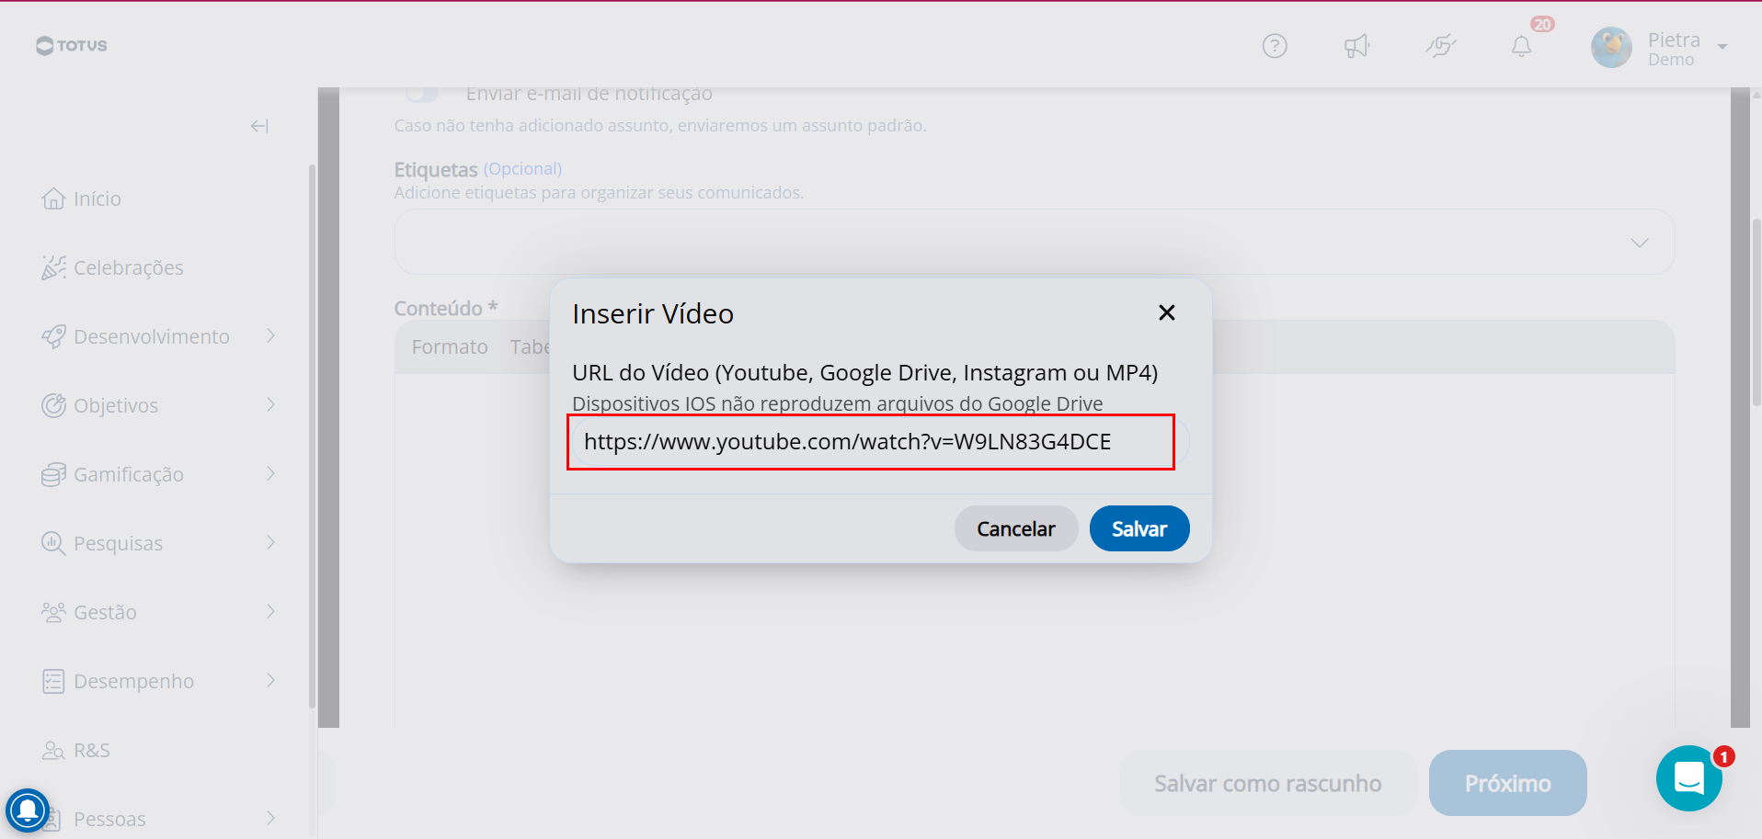Screen dimensions: 1762x839
Task: Open the Formato editor menu
Action: [x=450, y=347]
